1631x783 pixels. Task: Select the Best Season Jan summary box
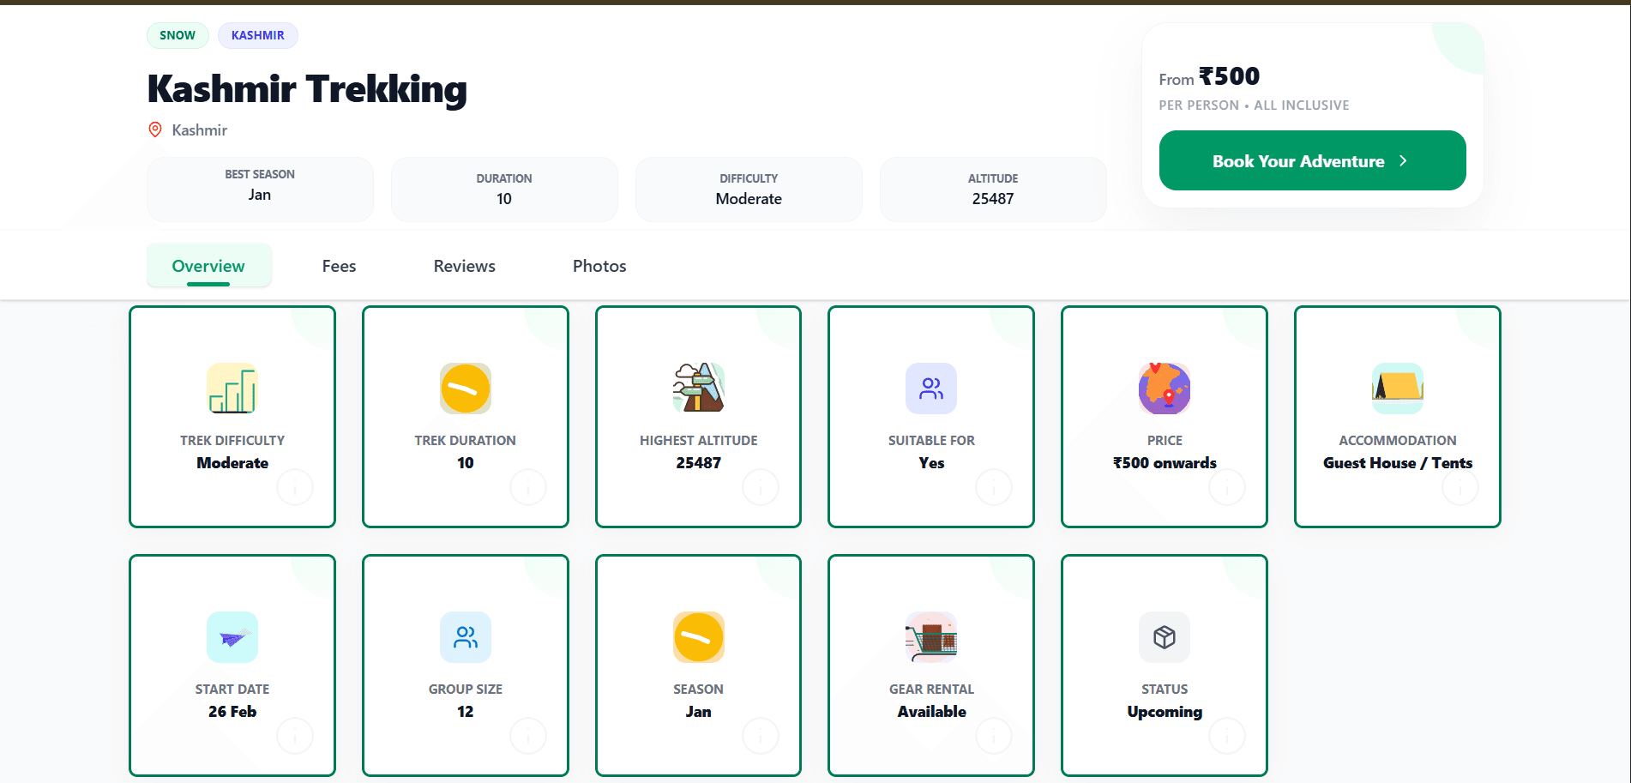(260, 189)
